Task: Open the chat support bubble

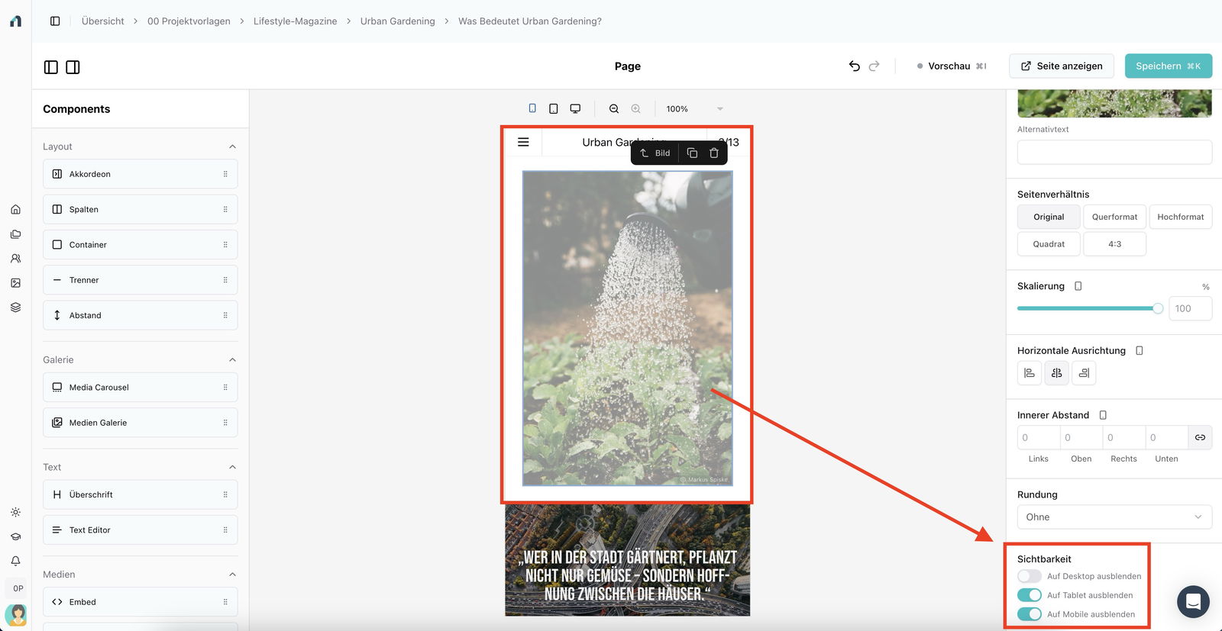Action: tap(1193, 602)
